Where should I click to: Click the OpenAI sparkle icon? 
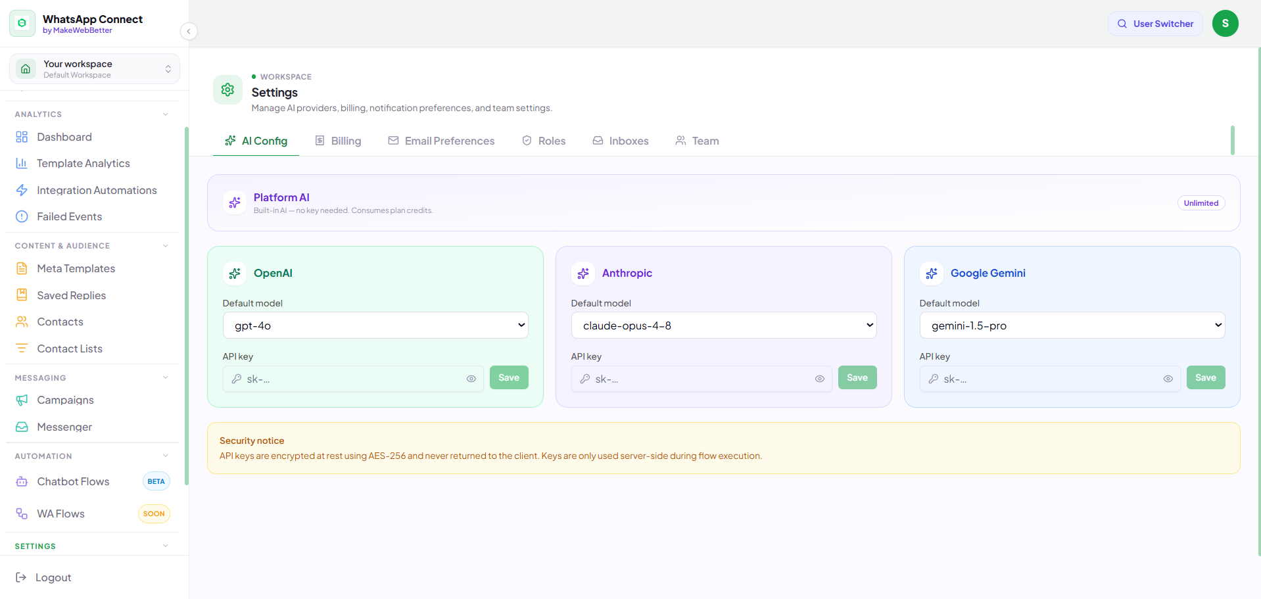(x=235, y=274)
